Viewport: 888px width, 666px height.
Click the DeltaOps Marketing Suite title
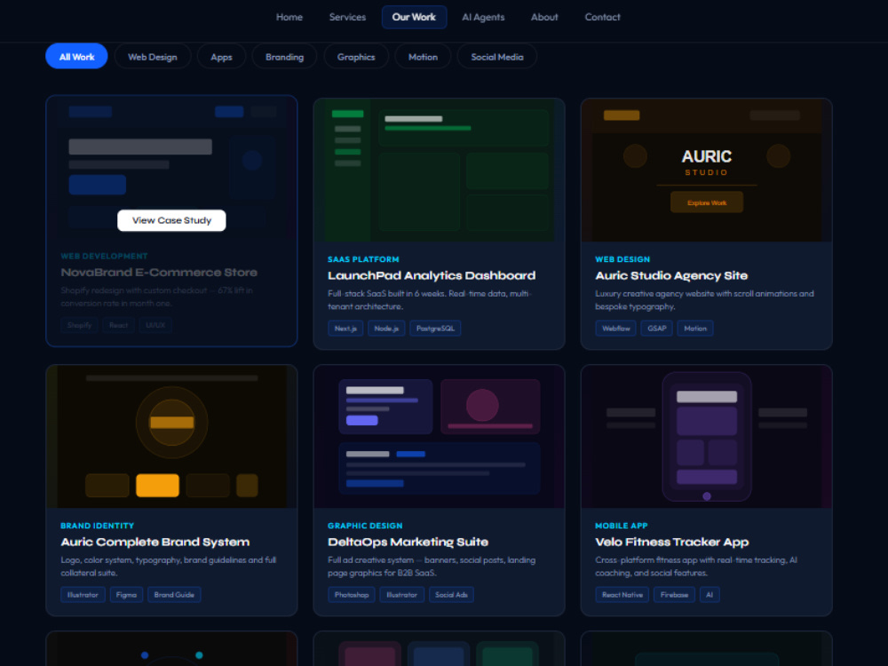coord(408,542)
